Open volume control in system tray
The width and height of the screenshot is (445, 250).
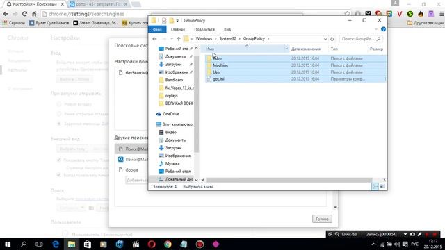click(x=397, y=244)
